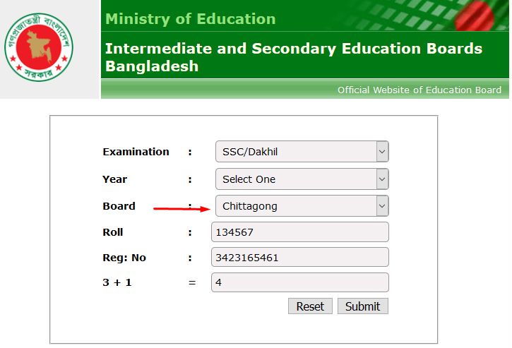Click the Year field label
The image size is (512, 348).
pyautogui.click(x=114, y=179)
